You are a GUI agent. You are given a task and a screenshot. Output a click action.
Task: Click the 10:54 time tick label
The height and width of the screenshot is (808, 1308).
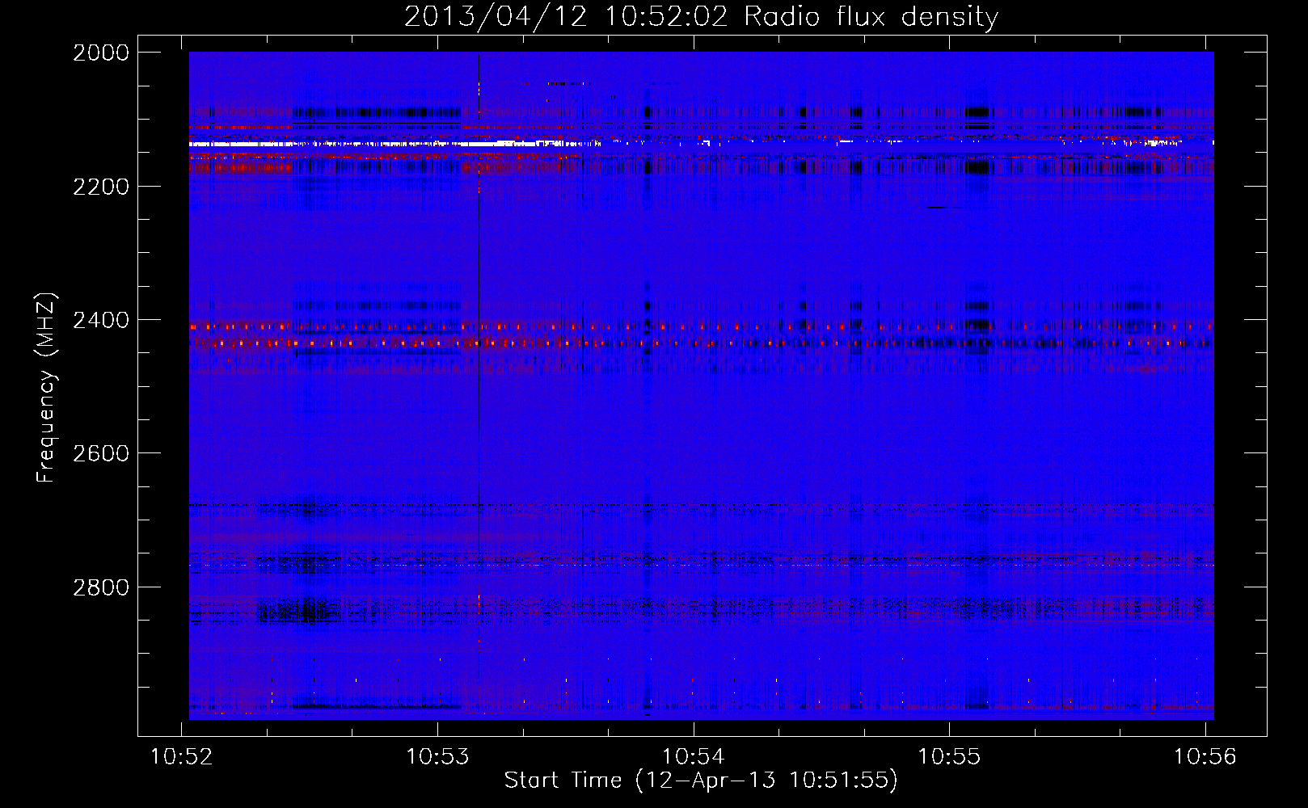[694, 756]
